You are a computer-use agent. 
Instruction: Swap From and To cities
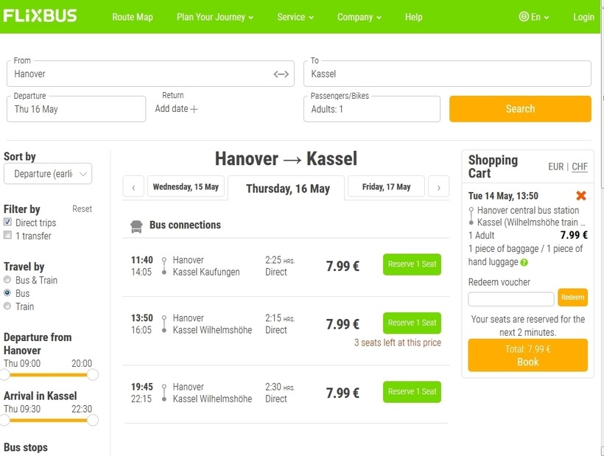[281, 74]
